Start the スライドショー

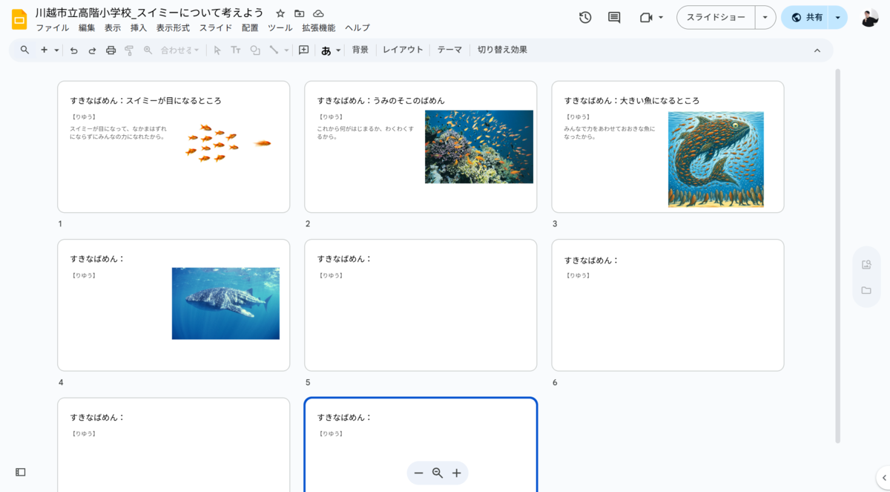pos(716,17)
